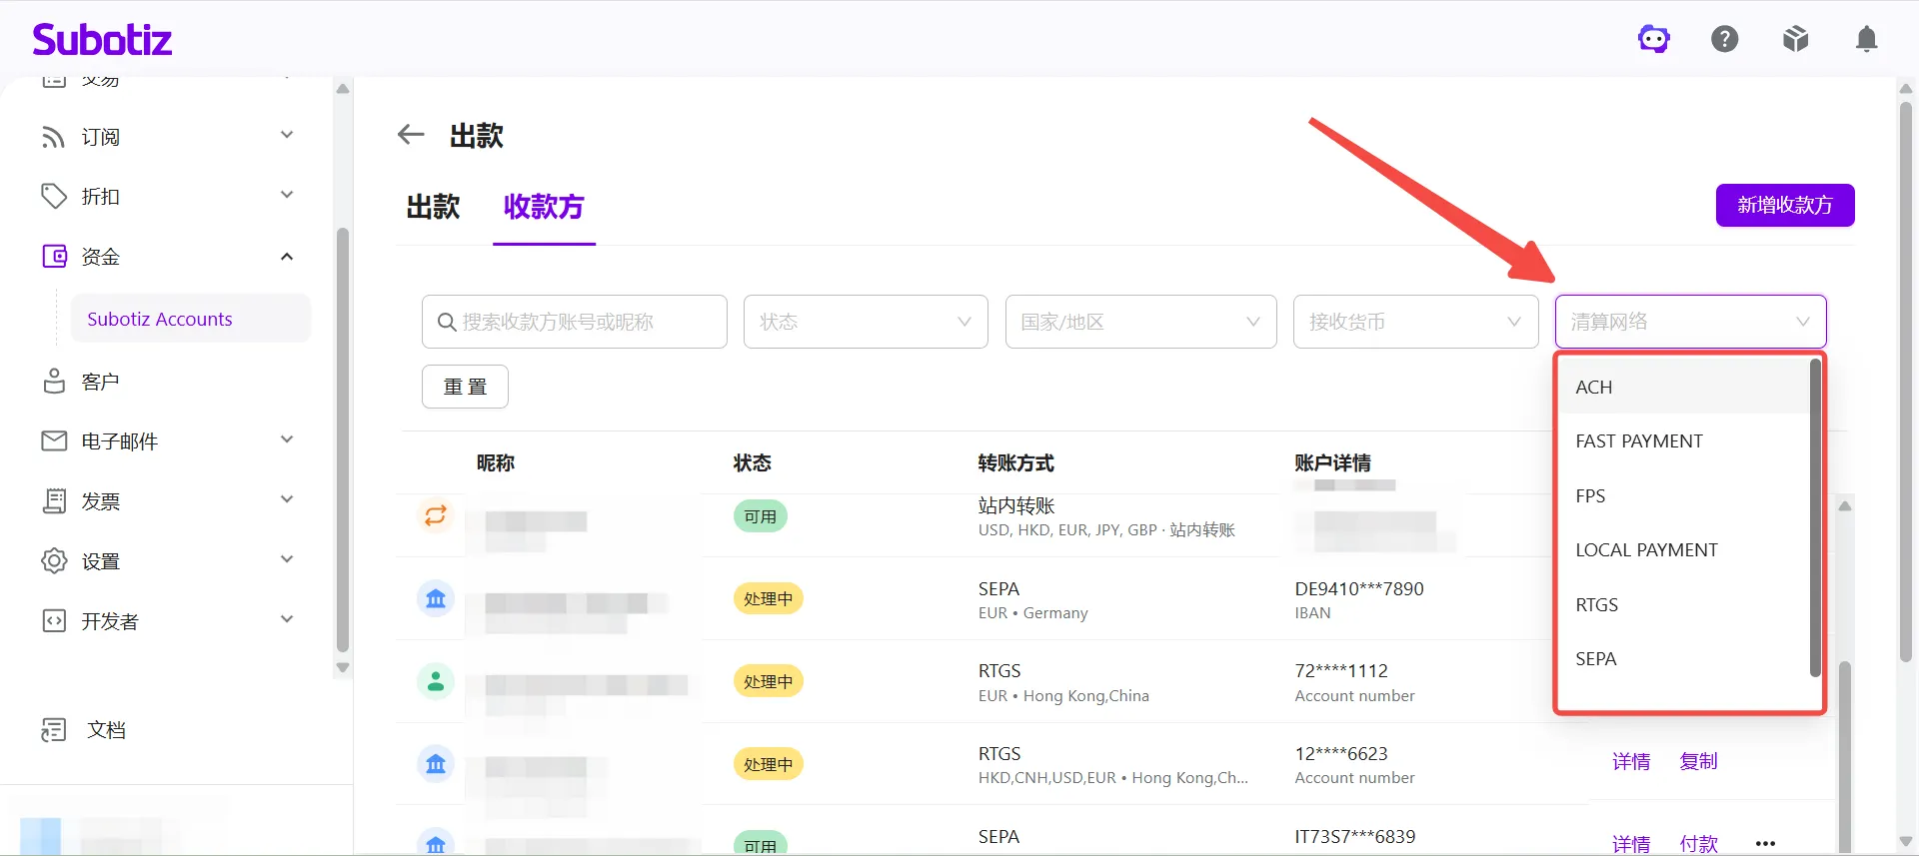Click the 账户详情 column header
This screenshot has height=856, width=1919.
point(1332,462)
